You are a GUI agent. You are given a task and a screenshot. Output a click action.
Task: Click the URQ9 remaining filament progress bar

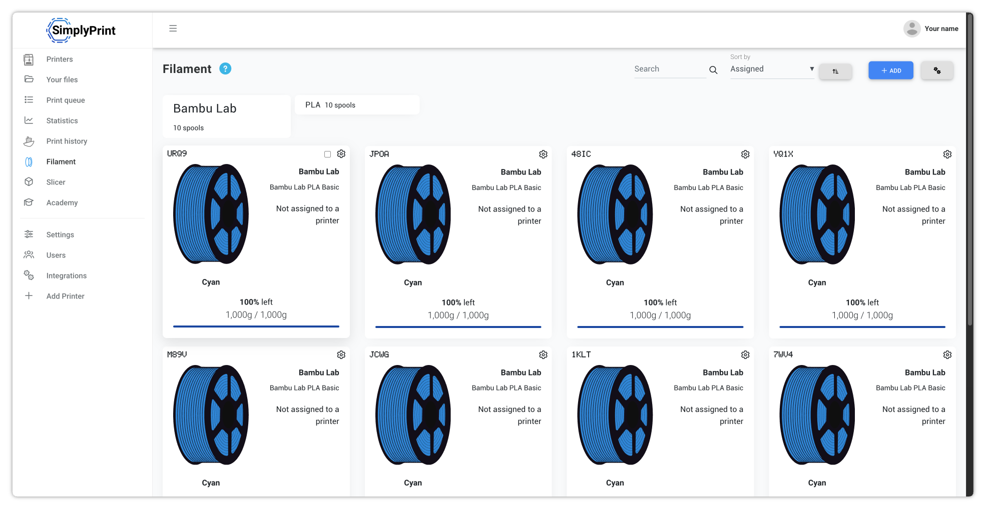[x=256, y=326]
